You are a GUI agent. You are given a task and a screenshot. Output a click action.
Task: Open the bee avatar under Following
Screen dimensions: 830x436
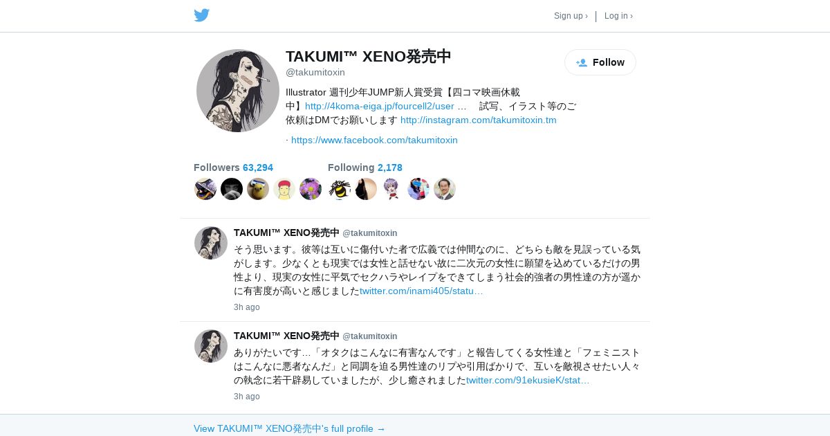[x=340, y=189]
